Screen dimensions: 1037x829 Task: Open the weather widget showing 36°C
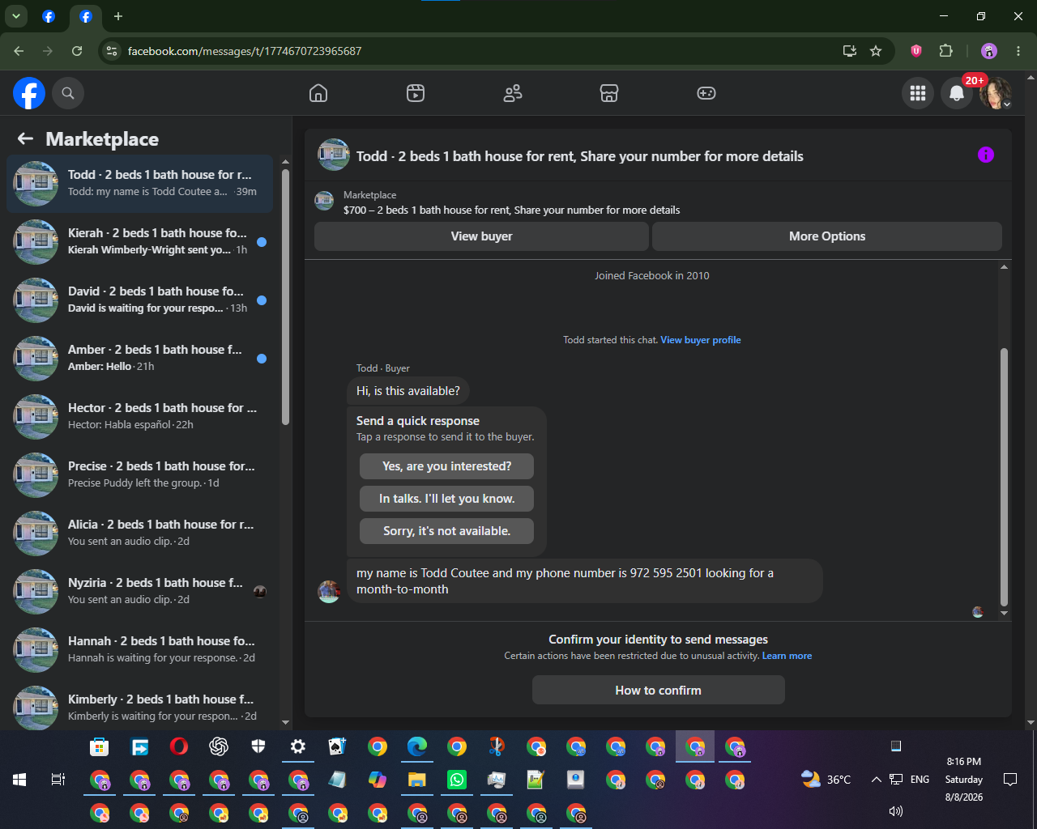826,780
